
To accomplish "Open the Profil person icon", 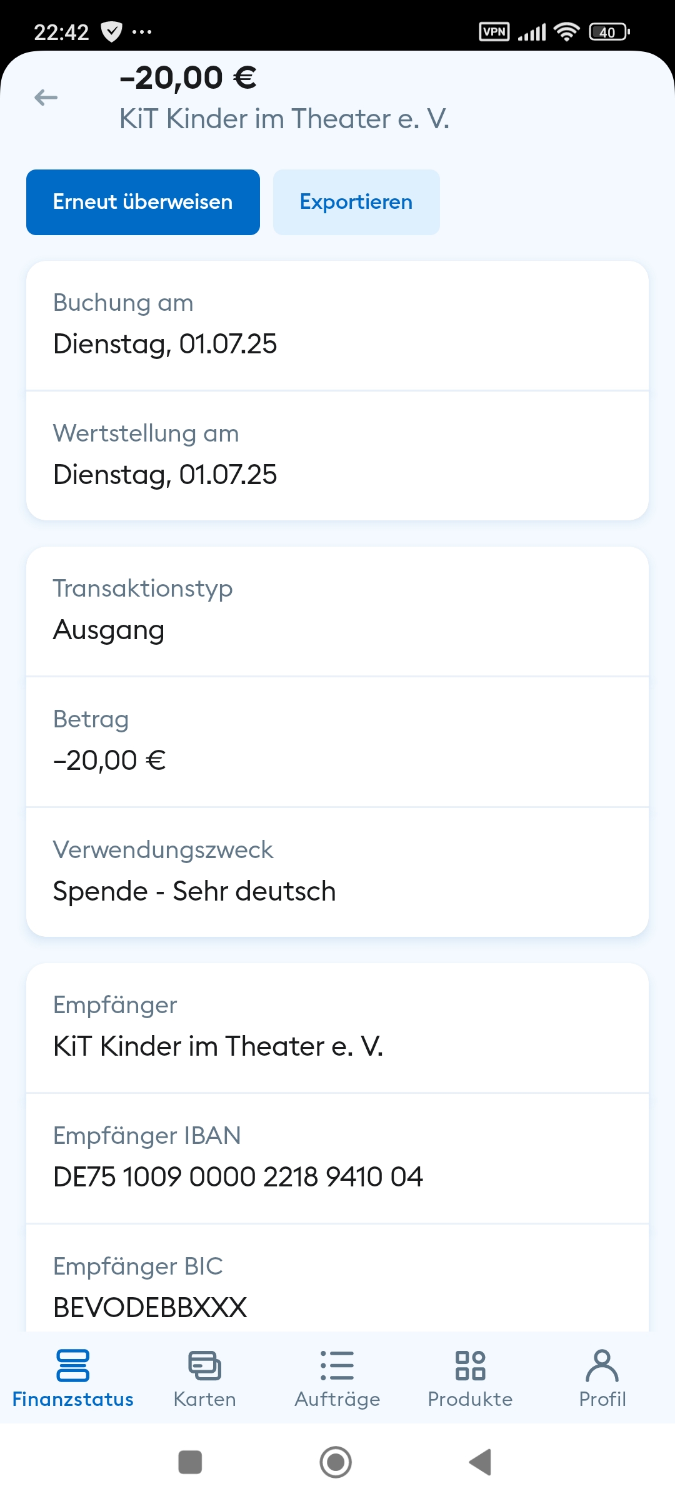I will (x=602, y=1366).
